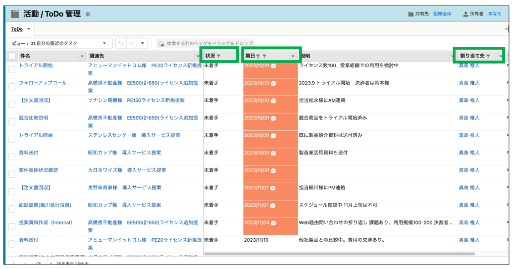Open the 説明 column menu arrow
The height and width of the screenshot is (269, 517).
pos(452,57)
